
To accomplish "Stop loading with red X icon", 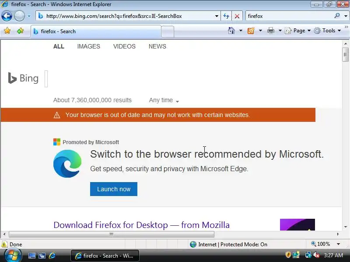I will (x=237, y=16).
